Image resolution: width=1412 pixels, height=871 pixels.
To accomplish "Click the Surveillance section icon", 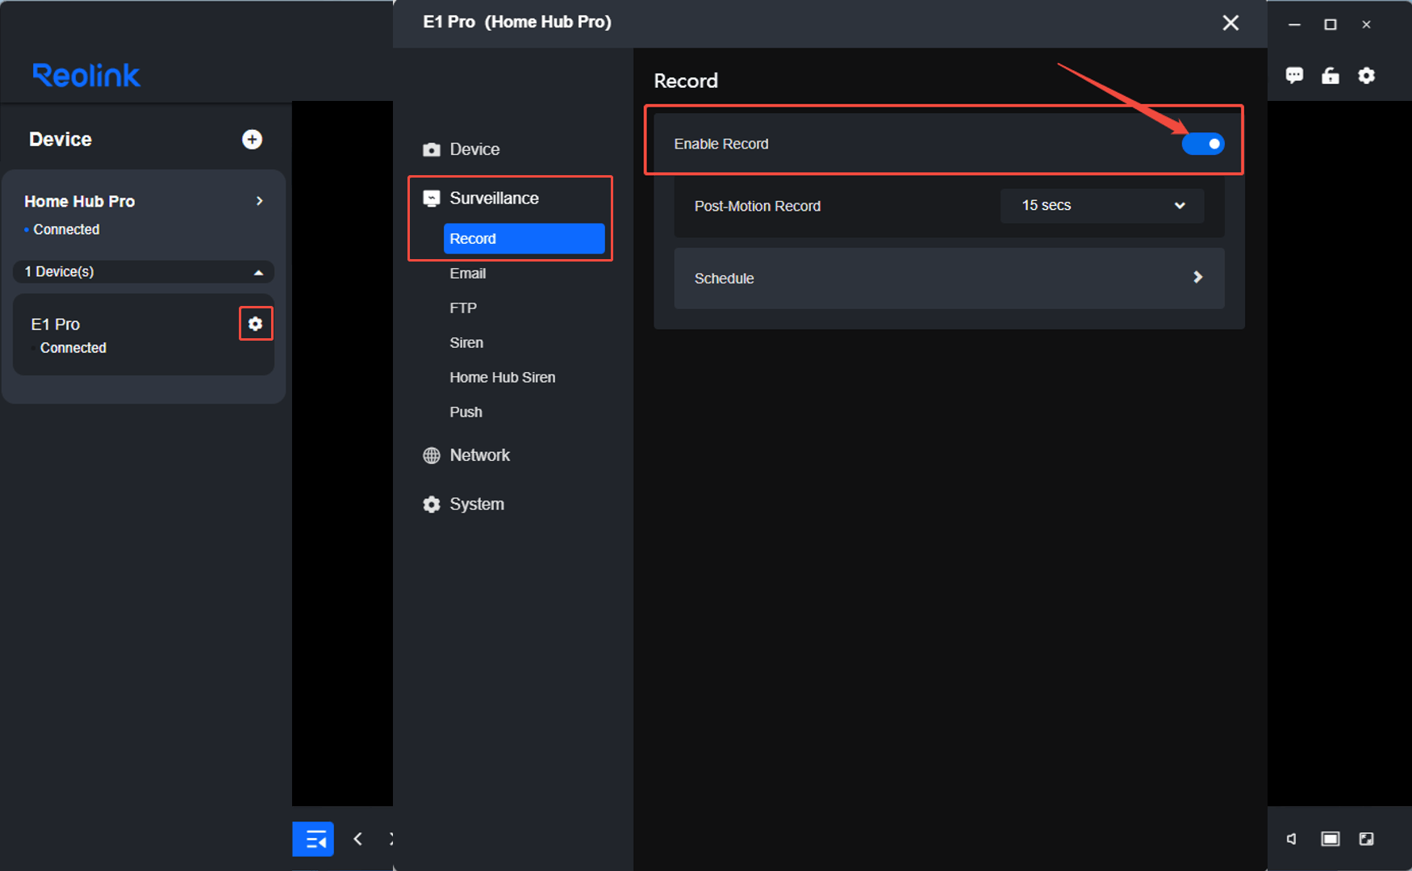I will coord(432,199).
